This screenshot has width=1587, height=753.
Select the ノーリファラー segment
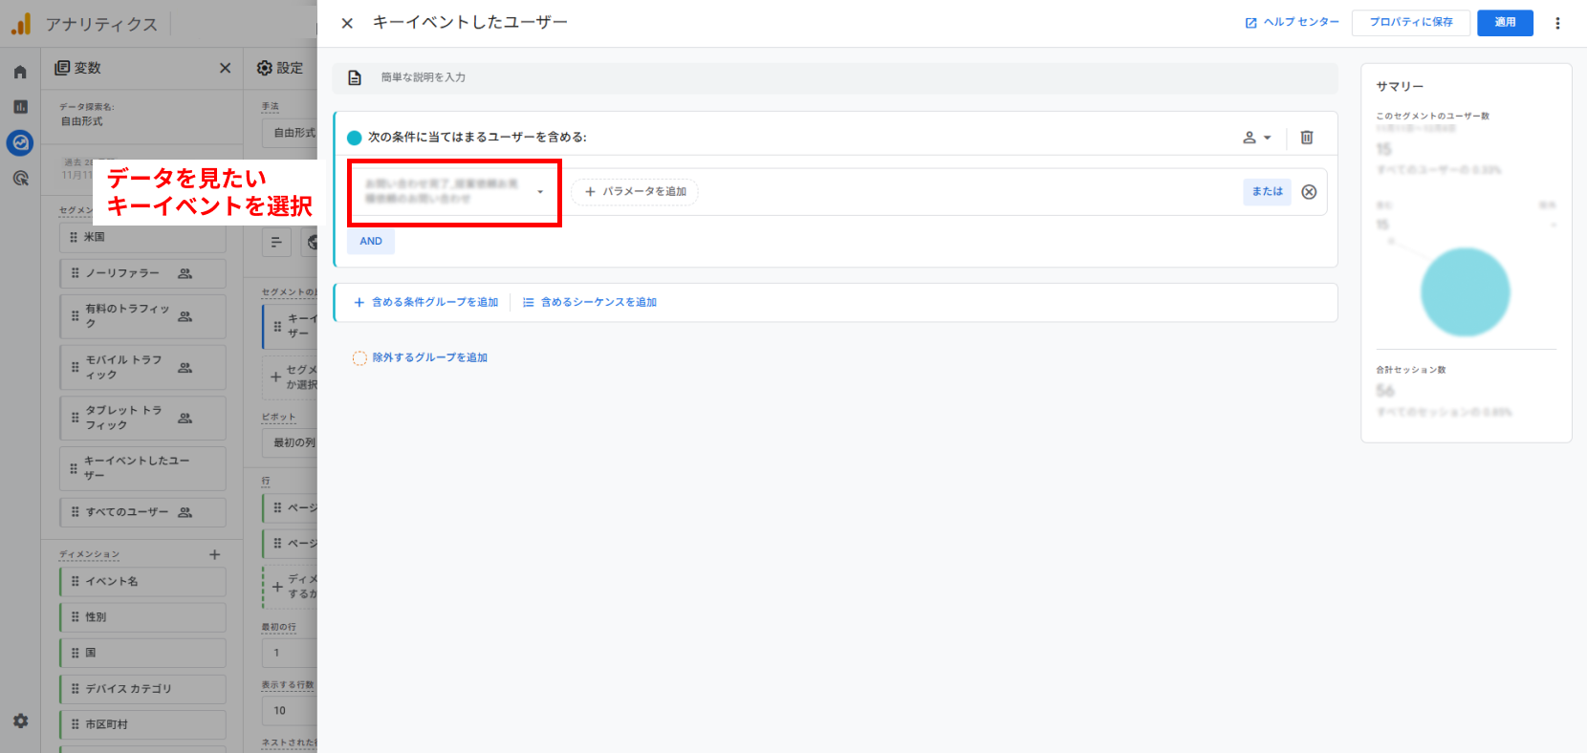[x=142, y=273]
